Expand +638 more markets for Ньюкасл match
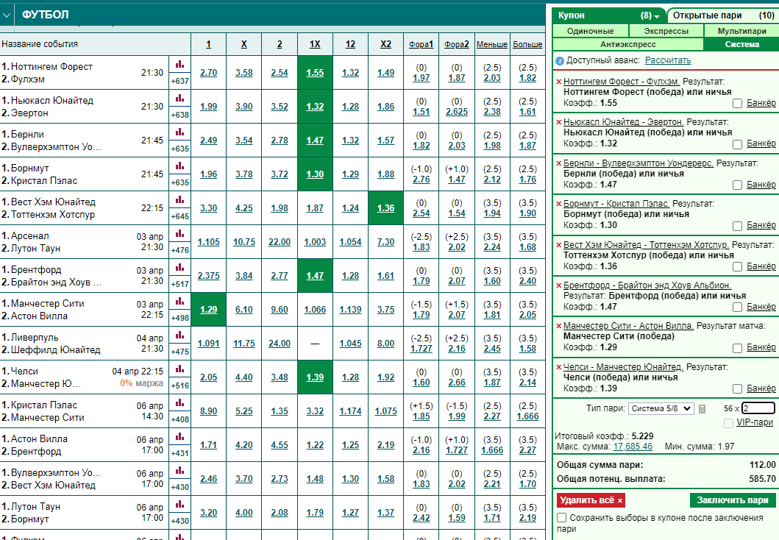The image size is (779, 540). pos(179,115)
